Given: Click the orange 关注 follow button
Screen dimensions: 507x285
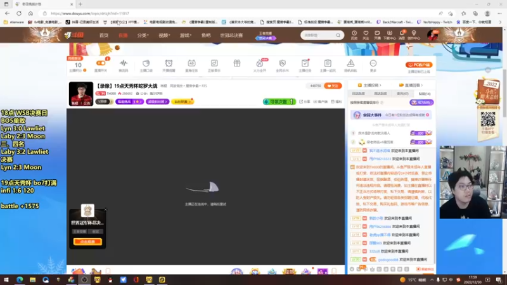Looking at the screenshot, I should (333, 85).
